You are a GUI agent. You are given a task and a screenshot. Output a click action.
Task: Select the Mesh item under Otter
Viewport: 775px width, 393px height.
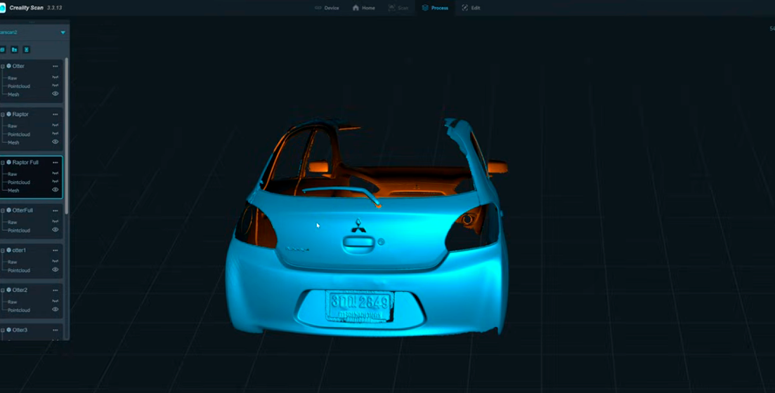click(x=13, y=94)
